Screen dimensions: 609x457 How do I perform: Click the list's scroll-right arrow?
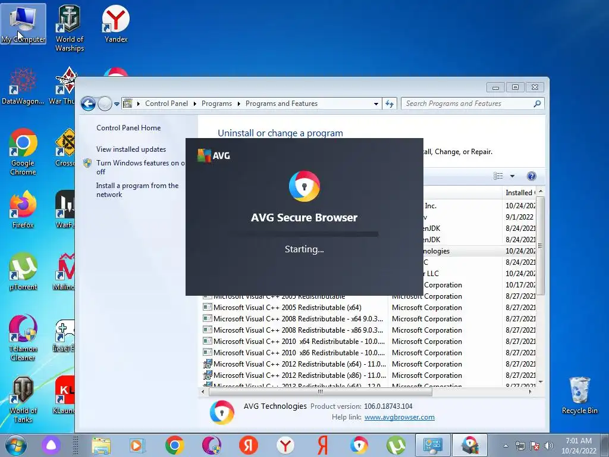point(530,392)
